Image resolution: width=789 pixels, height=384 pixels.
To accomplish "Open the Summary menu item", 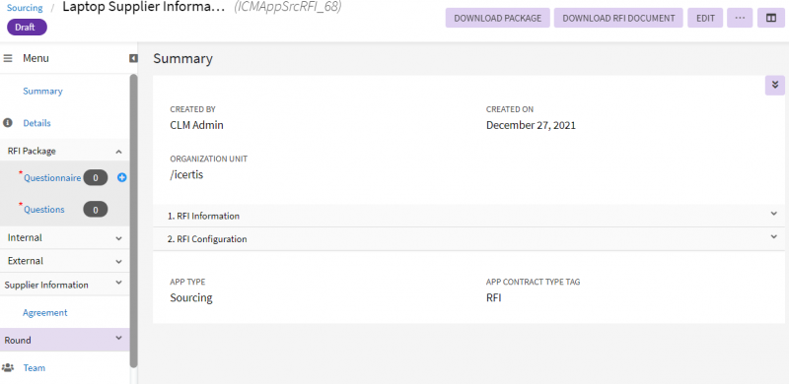I will pyautogui.click(x=42, y=91).
